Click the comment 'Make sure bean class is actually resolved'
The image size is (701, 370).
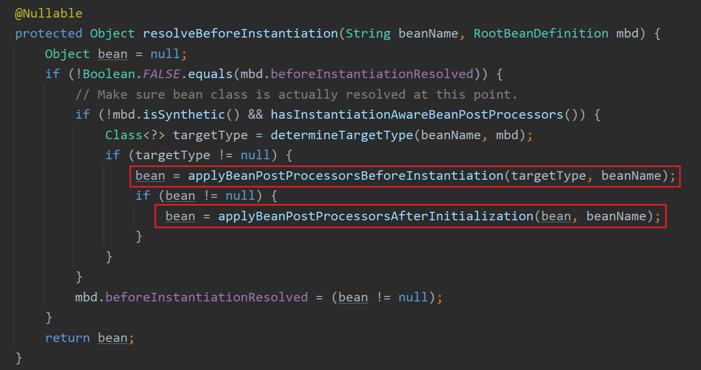(x=296, y=95)
